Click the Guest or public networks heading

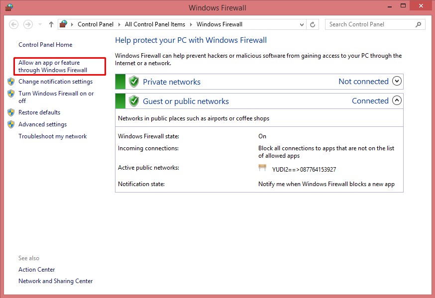coord(186,101)
